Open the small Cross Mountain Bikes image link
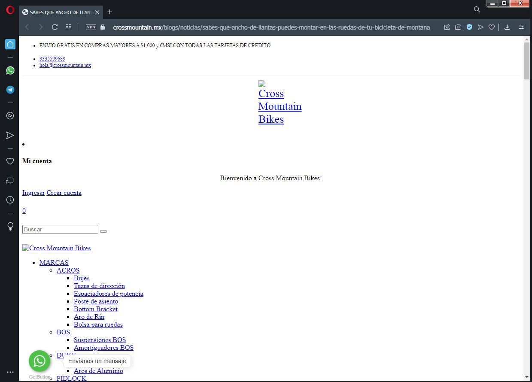The height and width of the screenshot is (382, 532). pos(57,248)
